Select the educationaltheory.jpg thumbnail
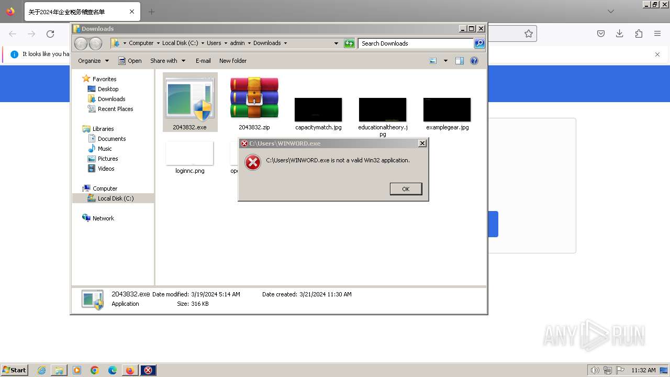Screen dimensions: 670x377 tap(383, 109)
